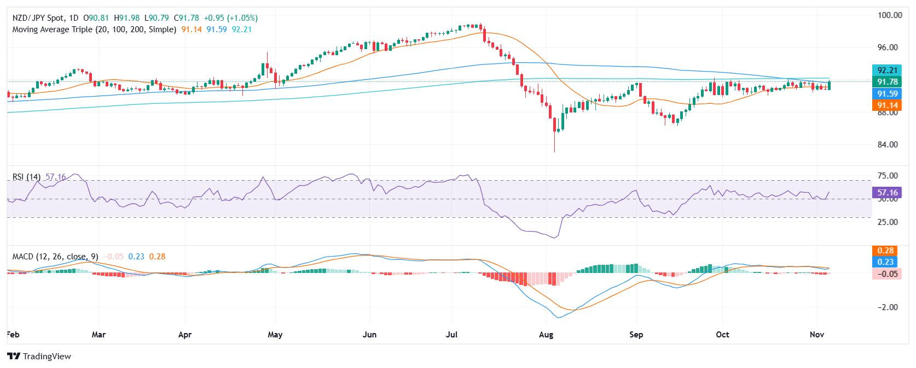Click the Aug label on time axis
The image size is (916, 368).
546,335
